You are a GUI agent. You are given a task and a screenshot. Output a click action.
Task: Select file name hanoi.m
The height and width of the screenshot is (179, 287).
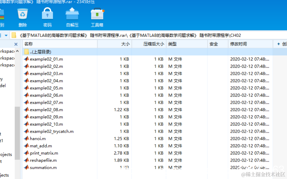(x=38, y=139)
